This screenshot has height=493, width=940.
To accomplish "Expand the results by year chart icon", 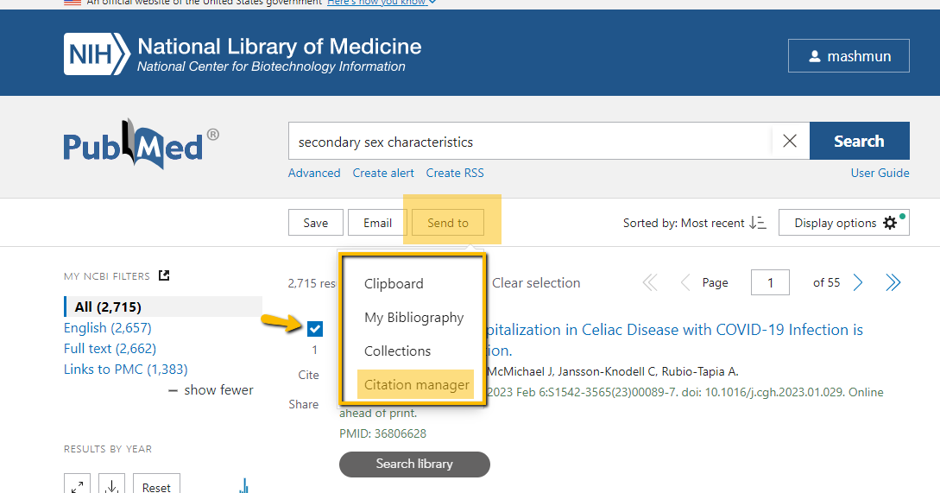I will coord(78,486).
